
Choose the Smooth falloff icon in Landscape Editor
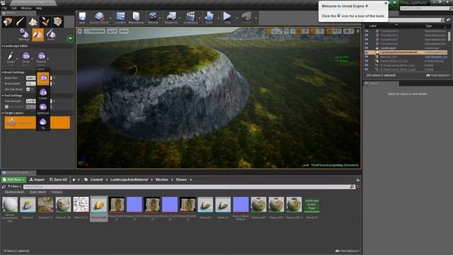click(x=41, y=57)
